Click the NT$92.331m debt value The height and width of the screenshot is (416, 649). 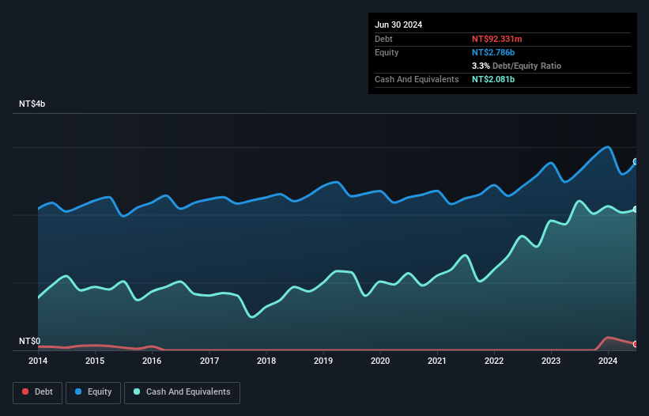pos(496,39)
